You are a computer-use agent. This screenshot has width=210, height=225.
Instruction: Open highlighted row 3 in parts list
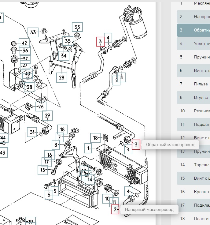coord(193,30)
